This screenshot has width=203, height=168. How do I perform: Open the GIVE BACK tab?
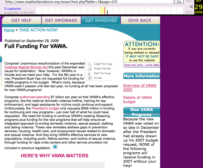click(x=140, y=20)
